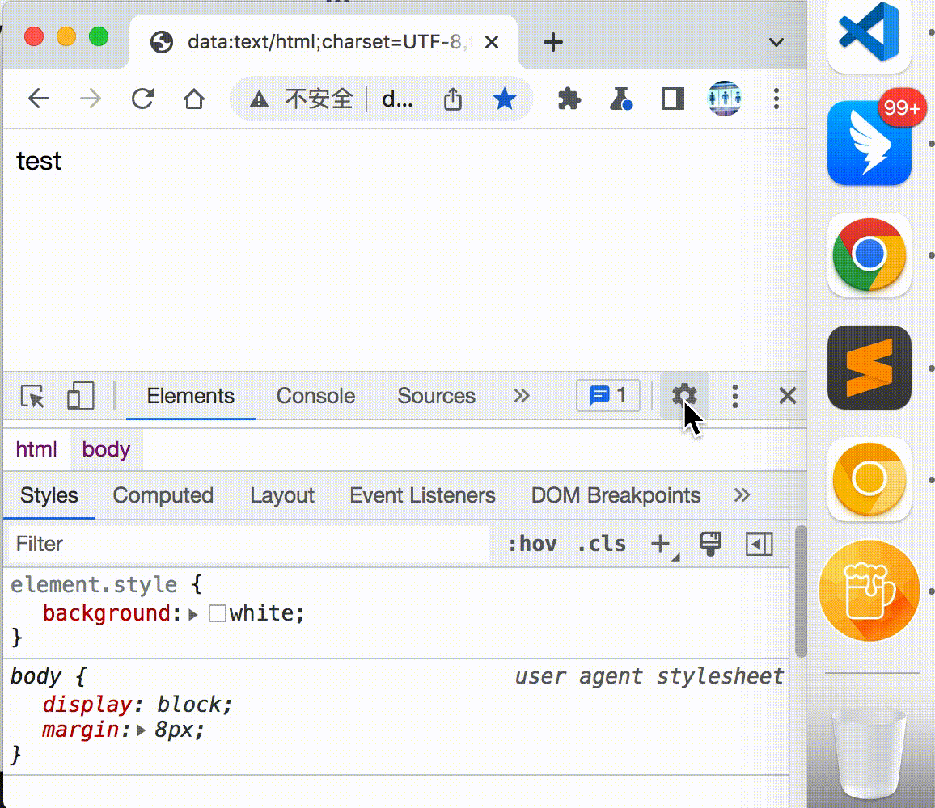Open the Computed pane tab
This screenshot has width=935, height=808.
point(163,495)
